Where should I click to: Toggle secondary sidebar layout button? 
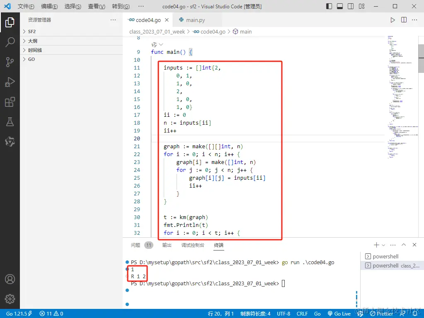[351, 6]
